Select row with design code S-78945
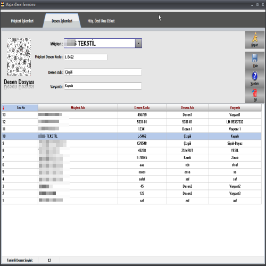Screen dimensions: 266x266 tap(131, 157)
